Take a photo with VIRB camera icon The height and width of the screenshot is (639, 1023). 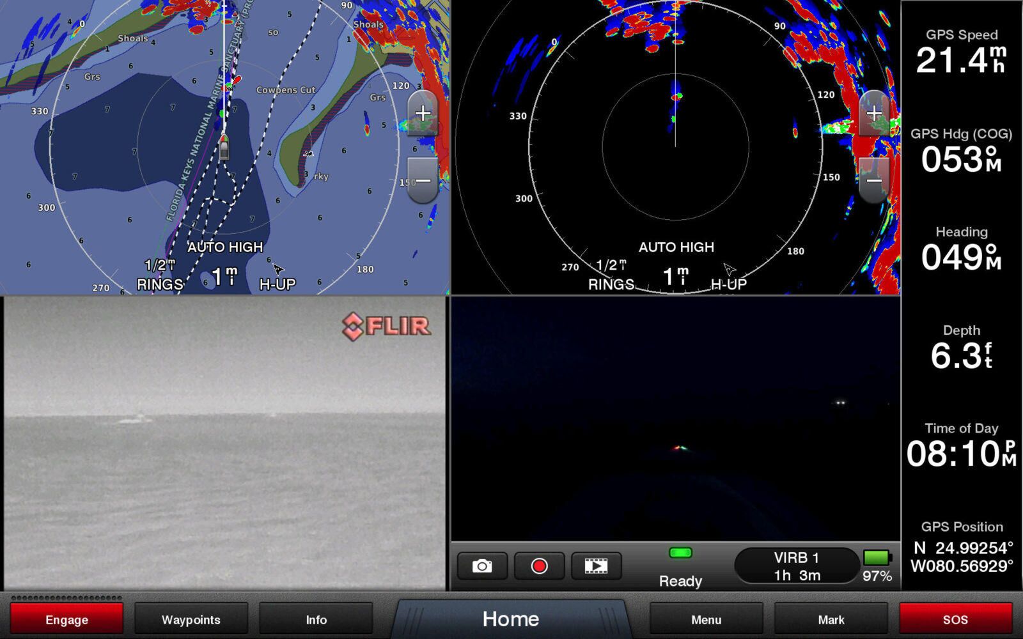pos(482,566)
